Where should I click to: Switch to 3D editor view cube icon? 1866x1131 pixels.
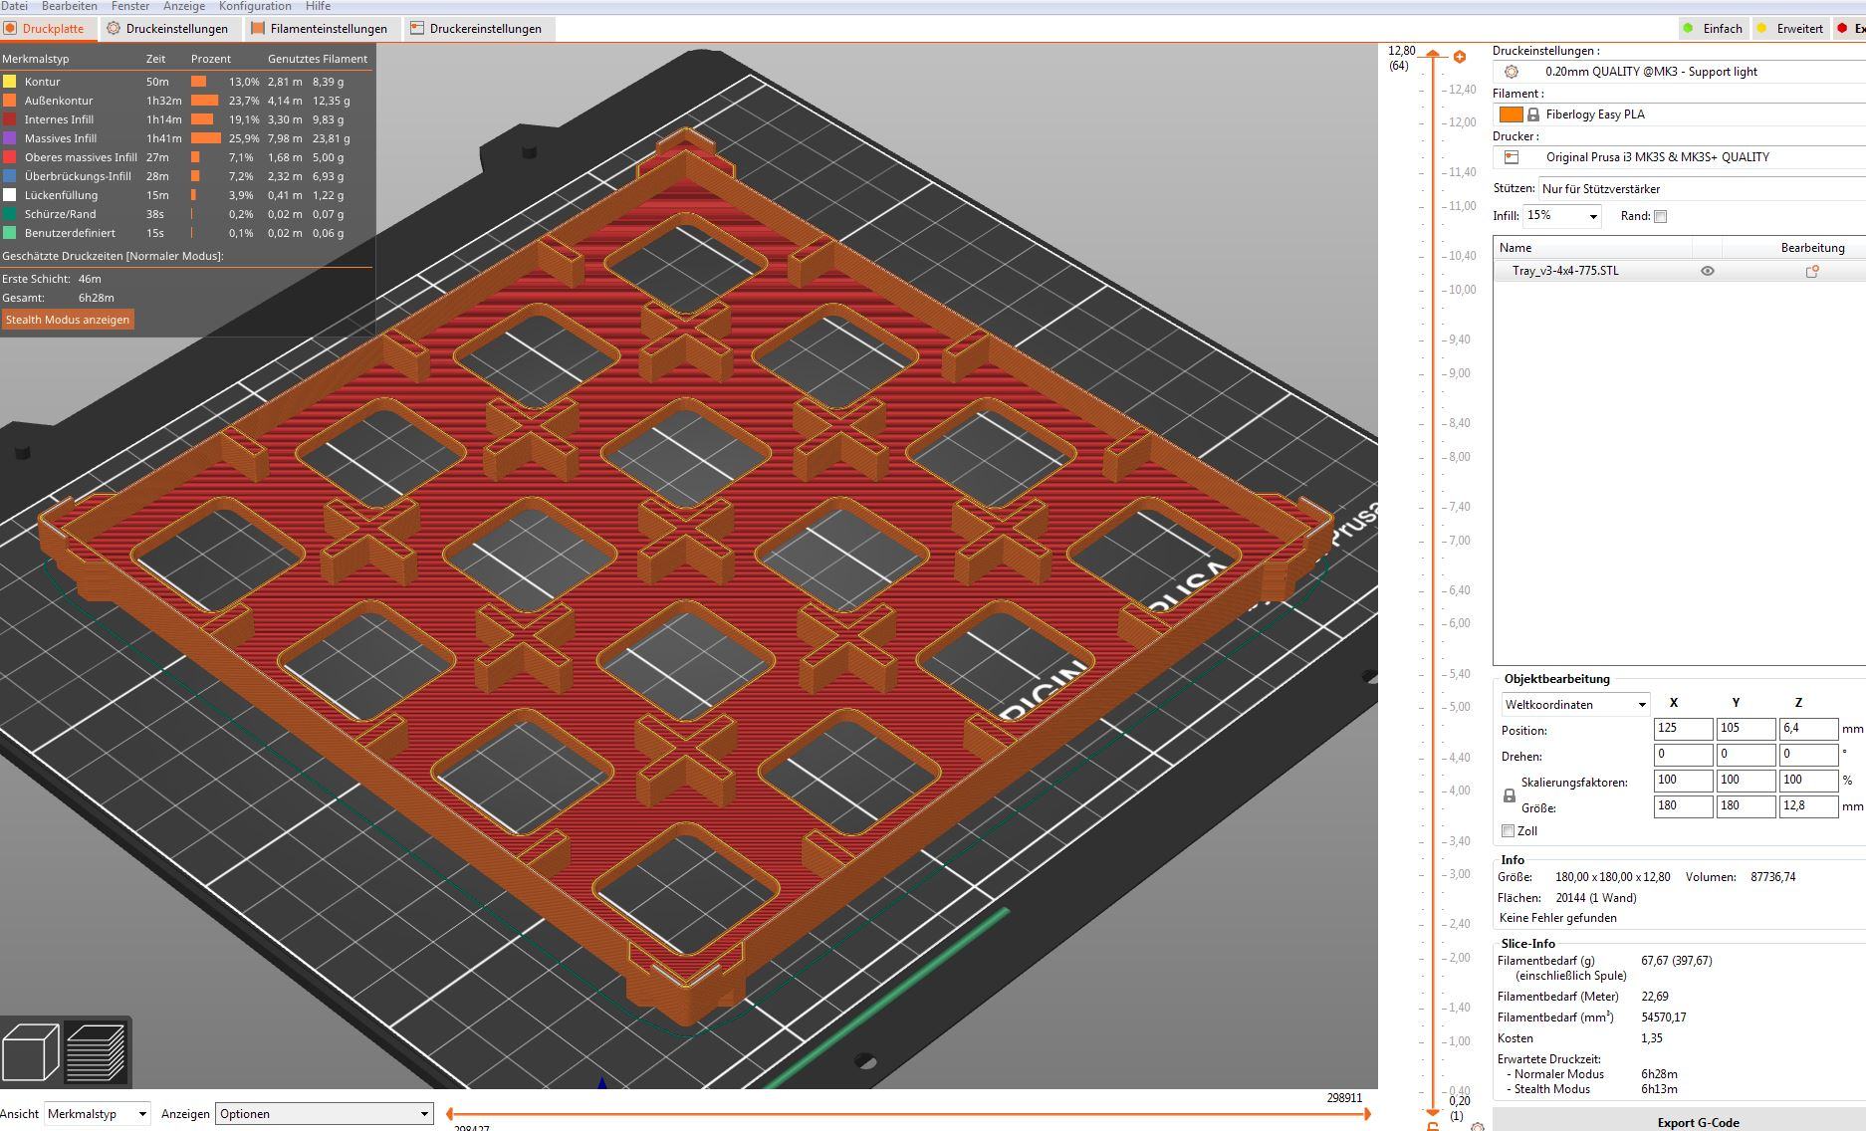(31, 1051)
